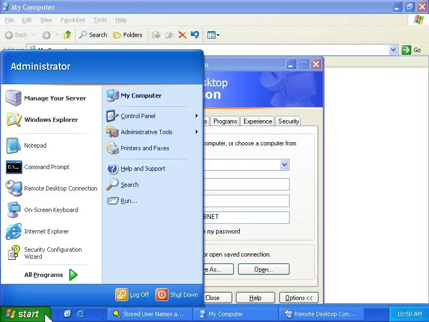
Task: Click the domain field containing BNET
Action: [x=246, y=217]
